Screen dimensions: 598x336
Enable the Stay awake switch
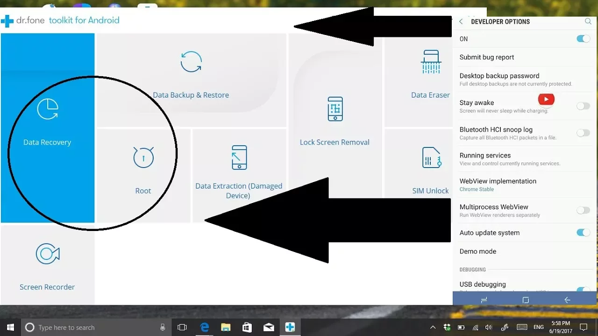click(x=583, y=106)
